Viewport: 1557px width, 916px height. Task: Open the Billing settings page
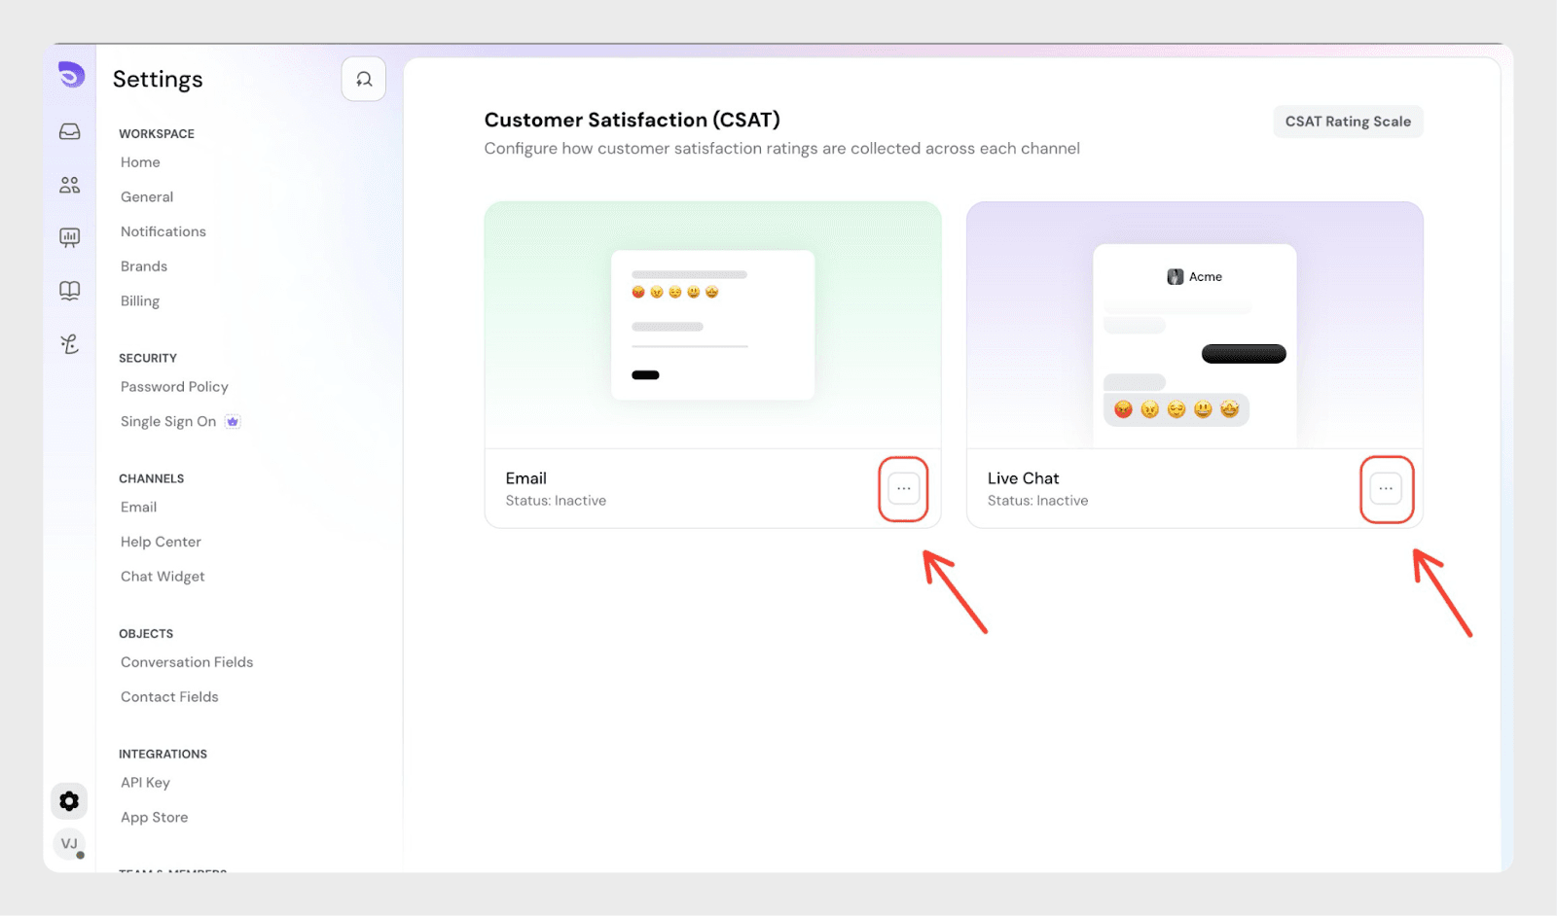click(140, 301)
